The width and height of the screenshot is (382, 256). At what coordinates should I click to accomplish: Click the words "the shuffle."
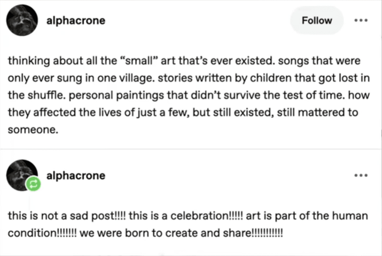click(x=28, y=96)
